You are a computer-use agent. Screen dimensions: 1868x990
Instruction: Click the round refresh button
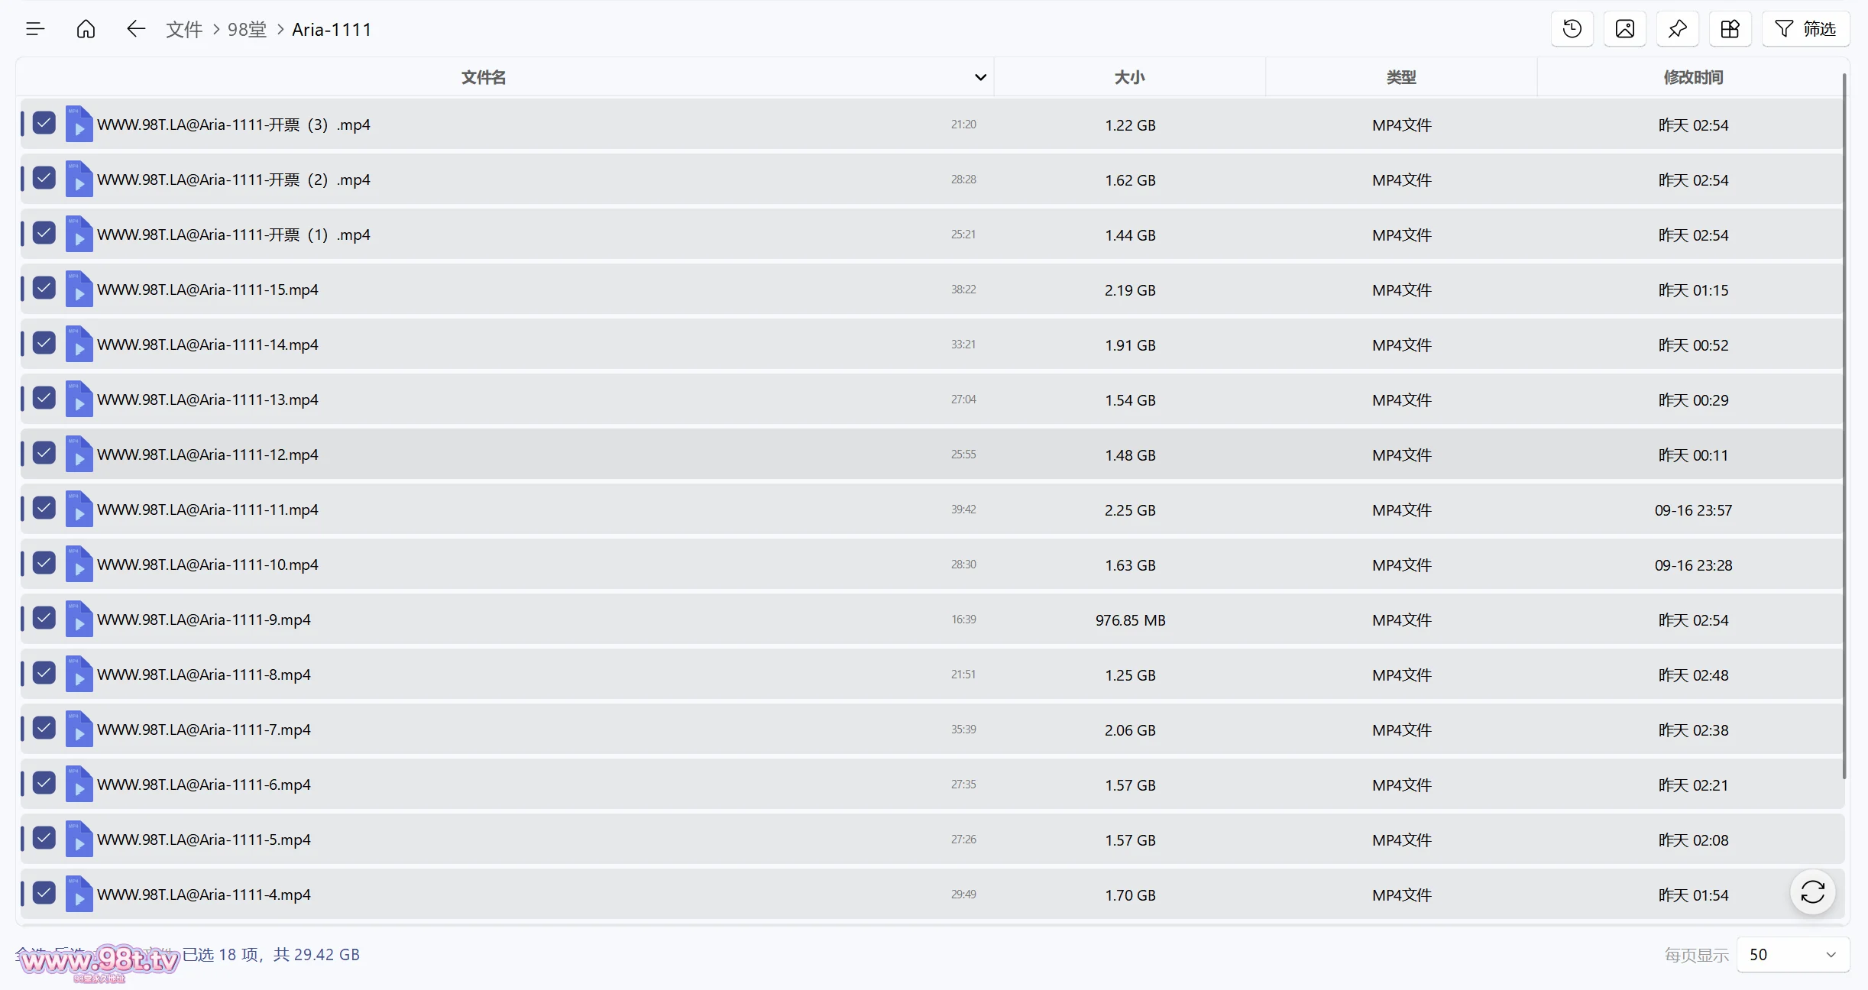pyautogui.click(x=1813, y=892)
